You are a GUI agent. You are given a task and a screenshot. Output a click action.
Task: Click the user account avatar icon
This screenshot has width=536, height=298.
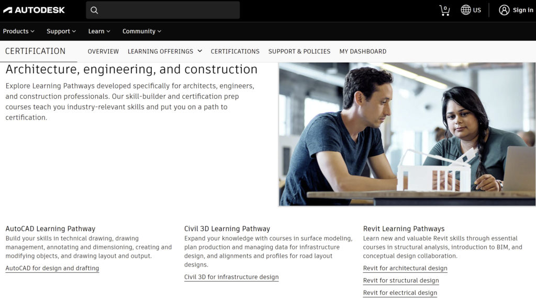[x=504, y=10]
